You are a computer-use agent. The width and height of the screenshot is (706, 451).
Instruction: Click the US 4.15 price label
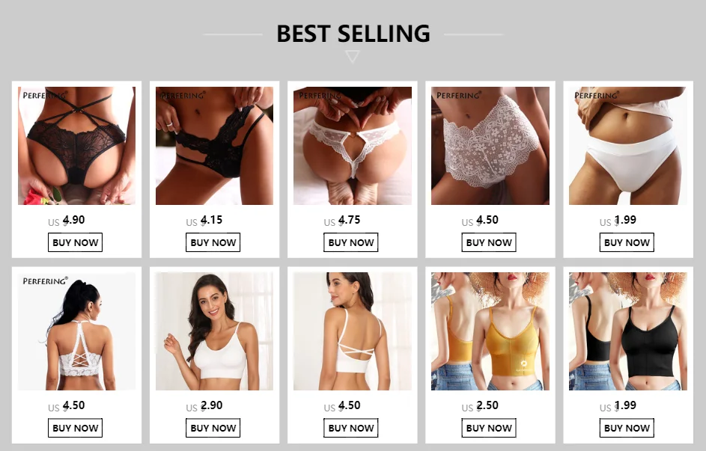click(204, 221)
